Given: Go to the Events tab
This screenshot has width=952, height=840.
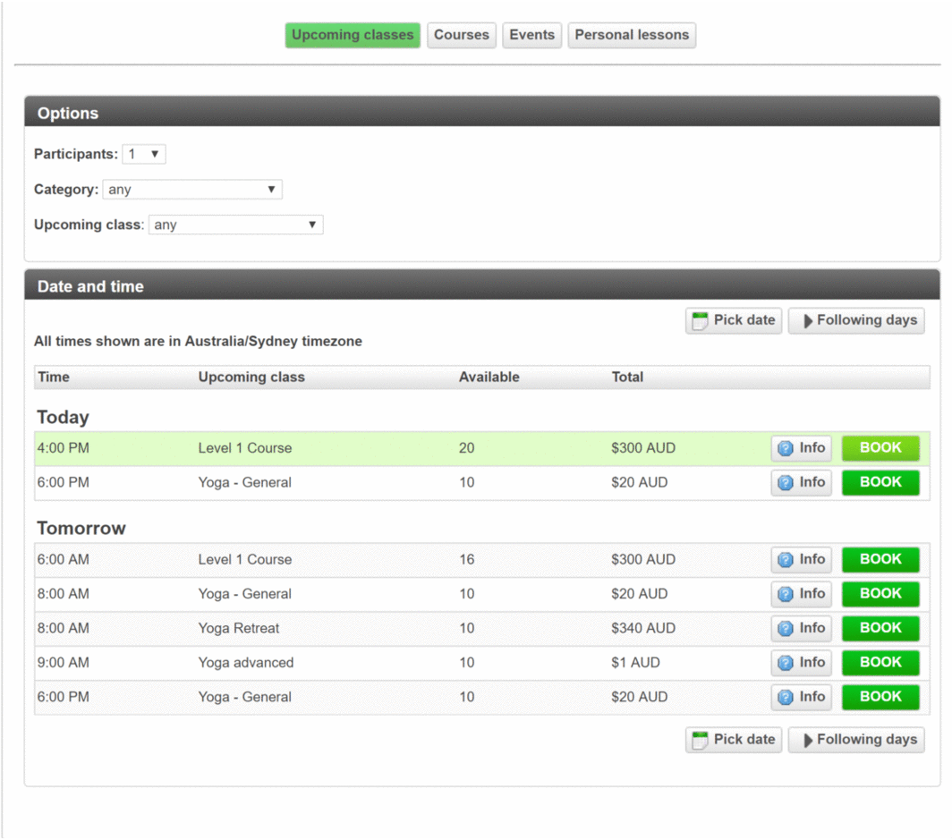Looking at the screenshot, I should [x=532, y=36].
